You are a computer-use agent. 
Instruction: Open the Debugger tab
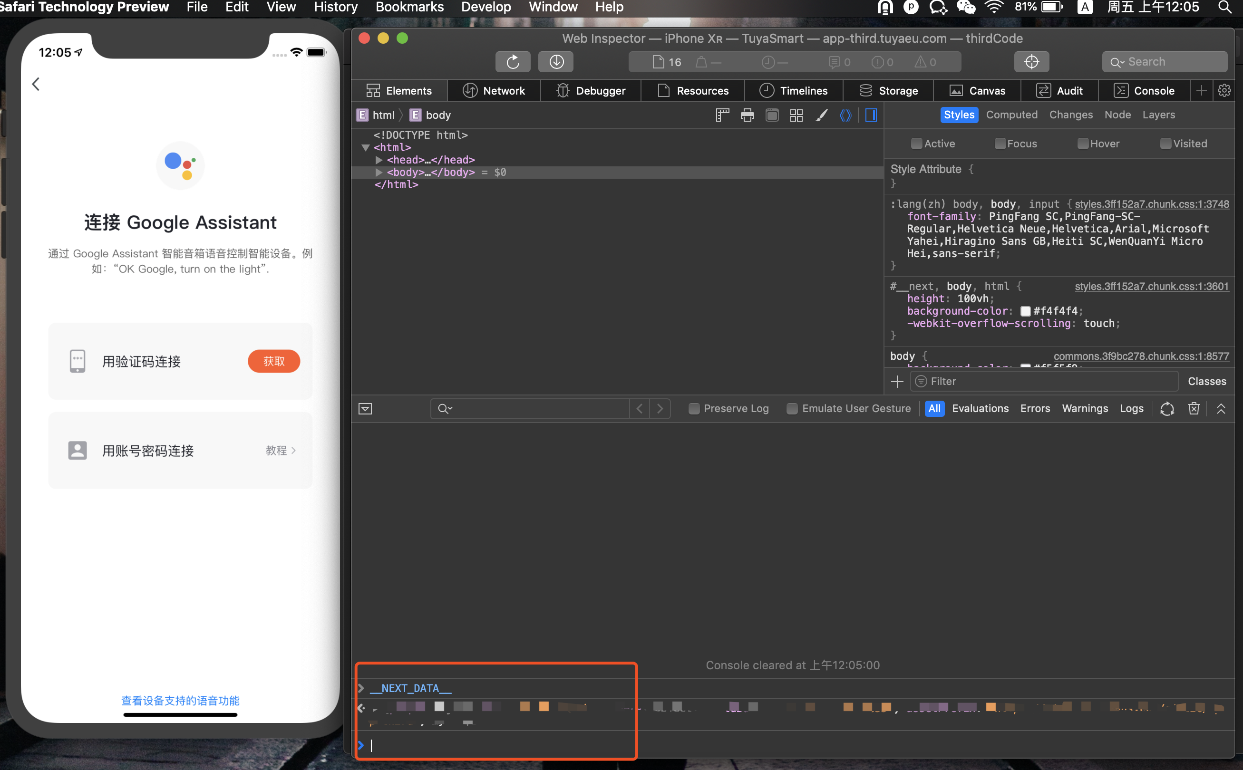tap(591, 91)
